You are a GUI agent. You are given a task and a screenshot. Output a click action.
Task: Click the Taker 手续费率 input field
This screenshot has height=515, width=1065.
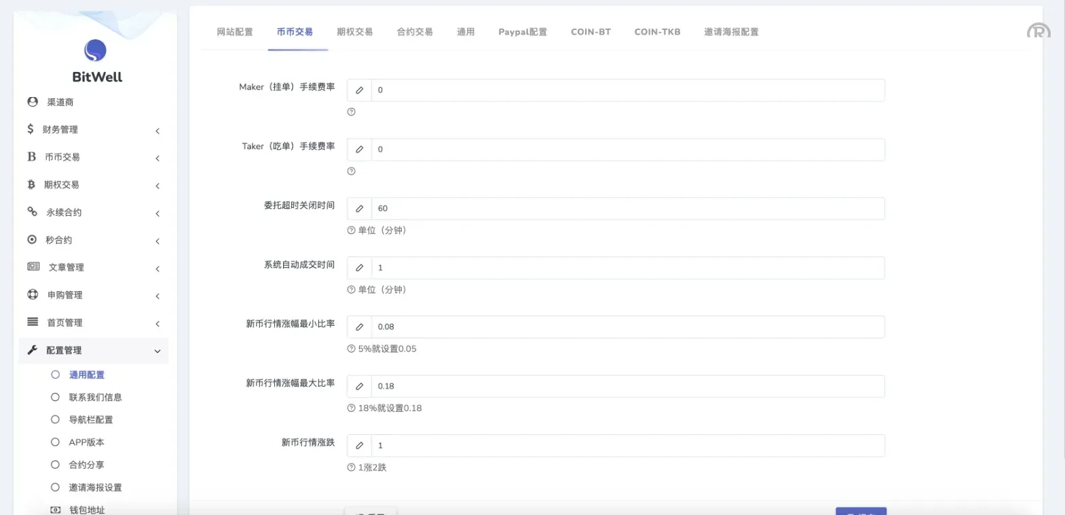coord(628,149)
